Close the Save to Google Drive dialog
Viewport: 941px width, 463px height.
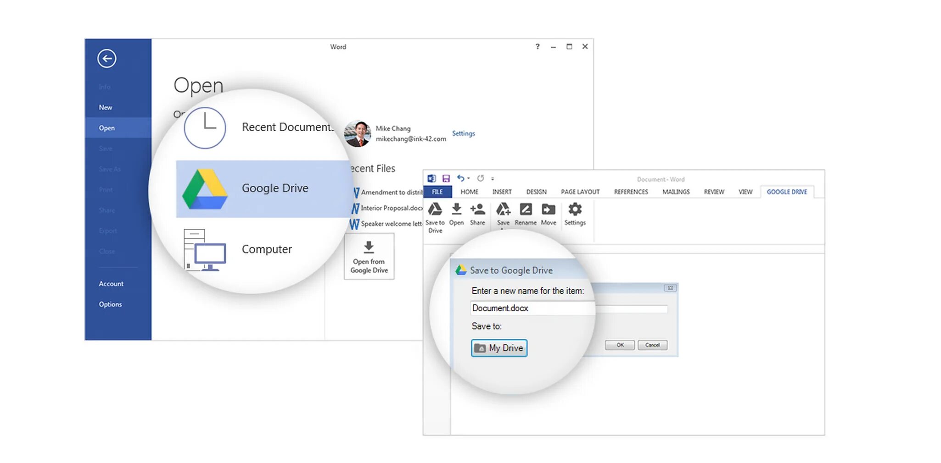(x=670, y=288)
